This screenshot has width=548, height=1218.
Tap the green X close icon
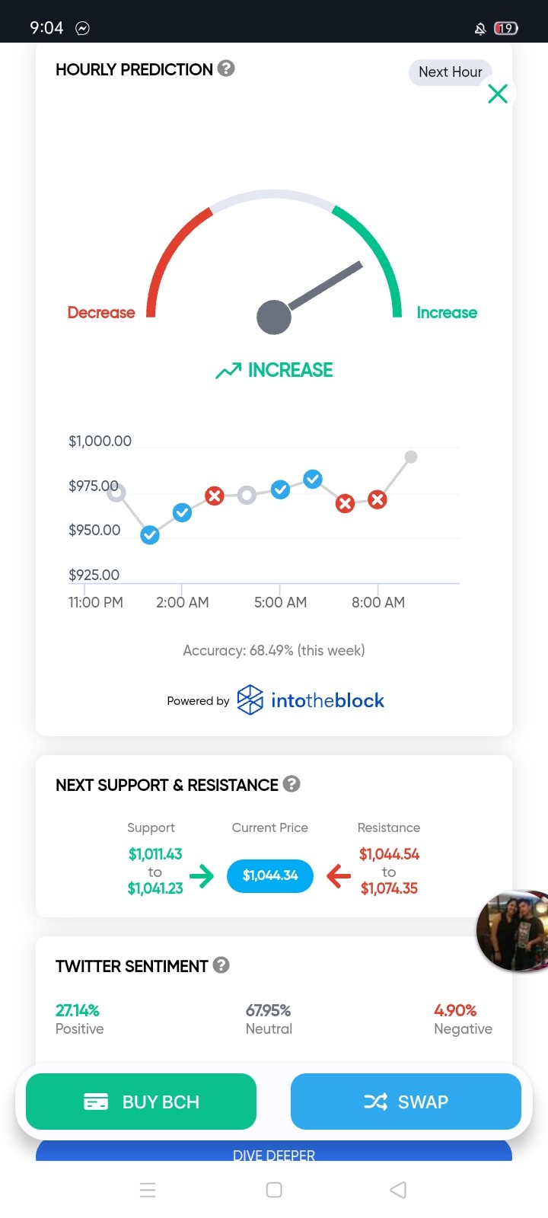tap(498, 94)
